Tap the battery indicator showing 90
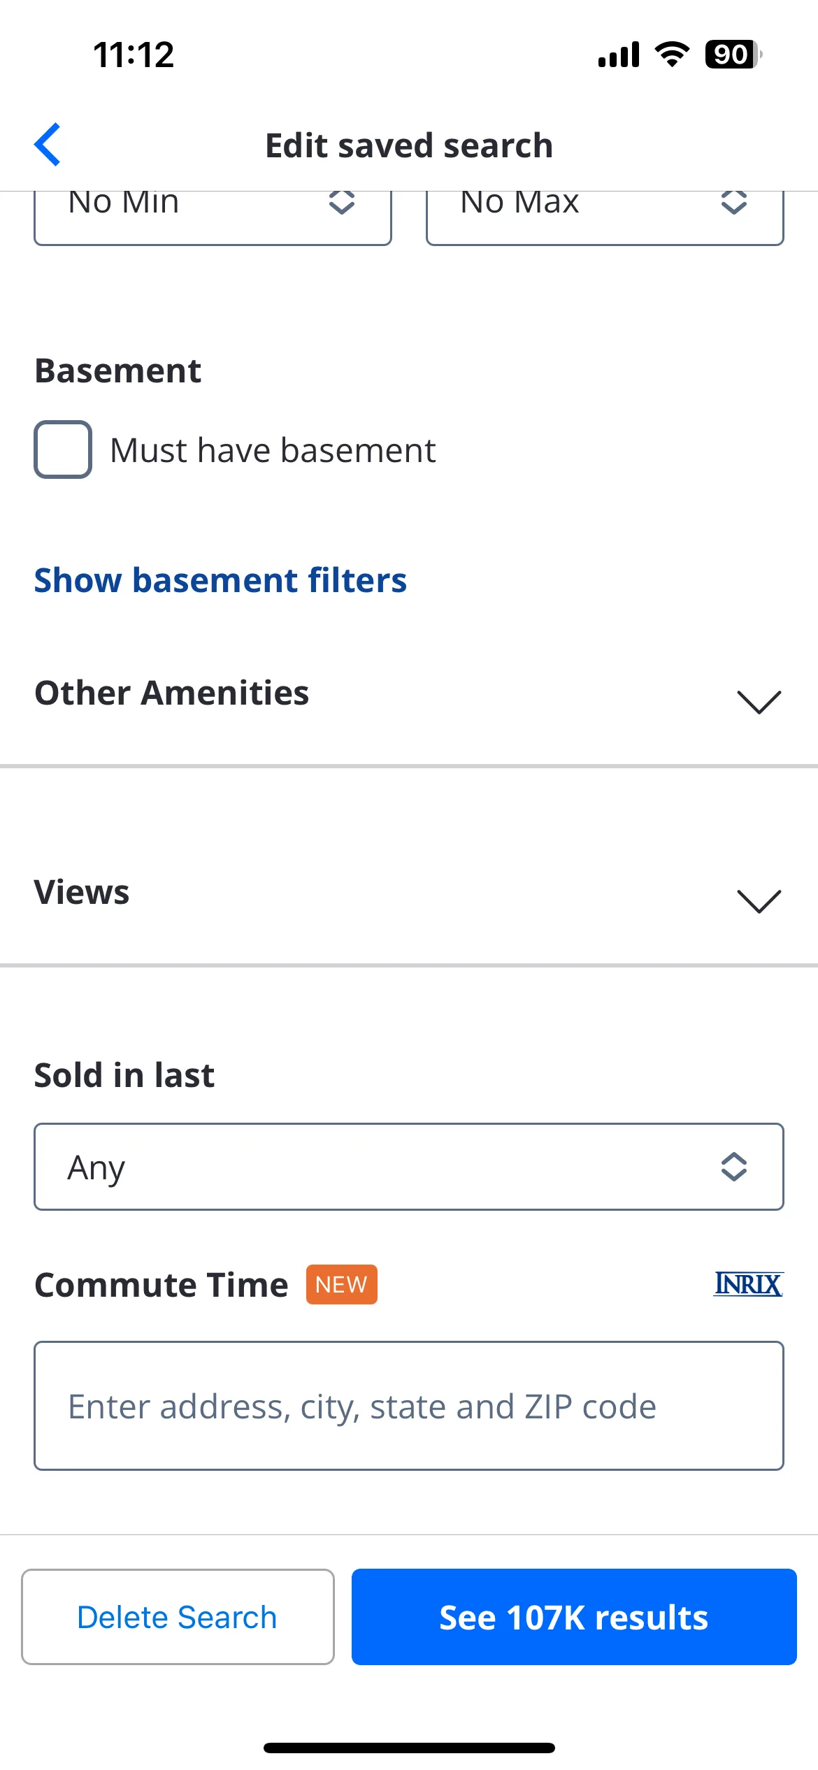818x1770 pixels. 733,54
